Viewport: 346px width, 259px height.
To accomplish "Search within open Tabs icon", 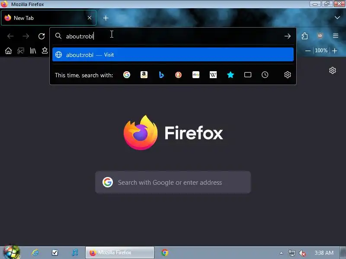I will (247, 75).
